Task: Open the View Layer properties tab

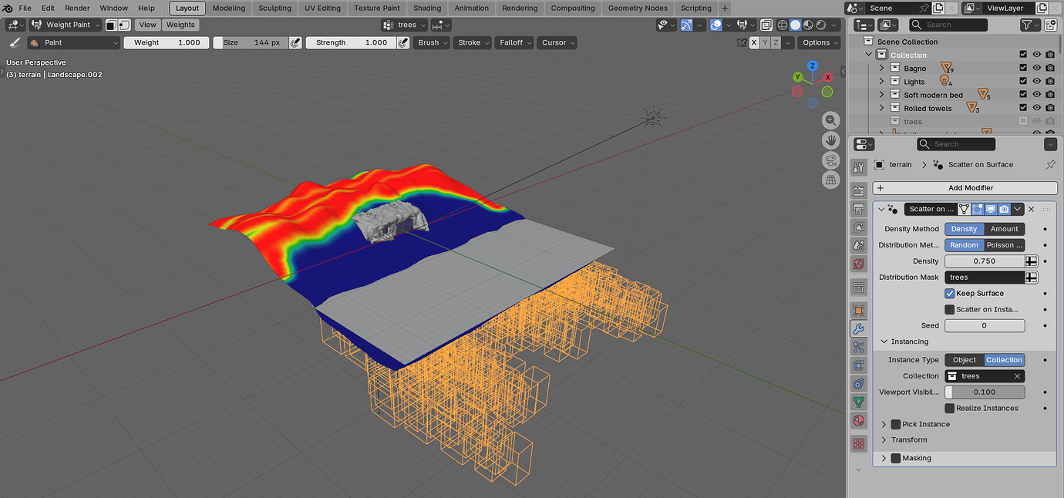Action: pyautogui.click(x=859, y=227)
